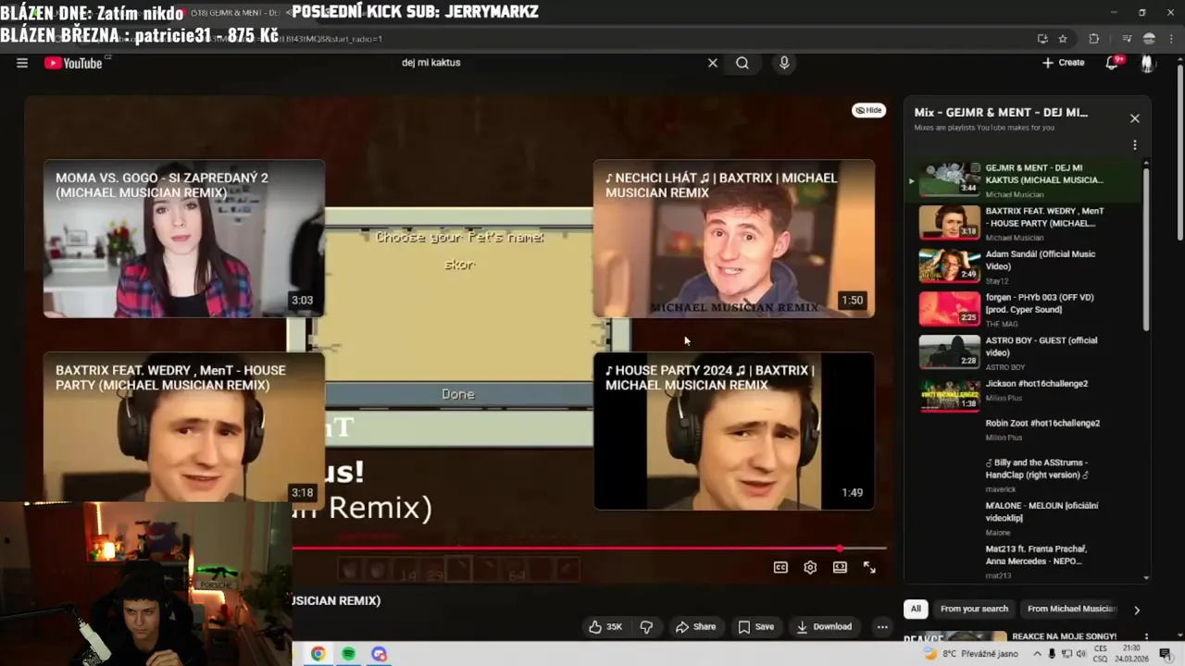Bookmark this page with the star icon
Viewport: 1185px width, 666px height.
click(x=1063, y=39)
